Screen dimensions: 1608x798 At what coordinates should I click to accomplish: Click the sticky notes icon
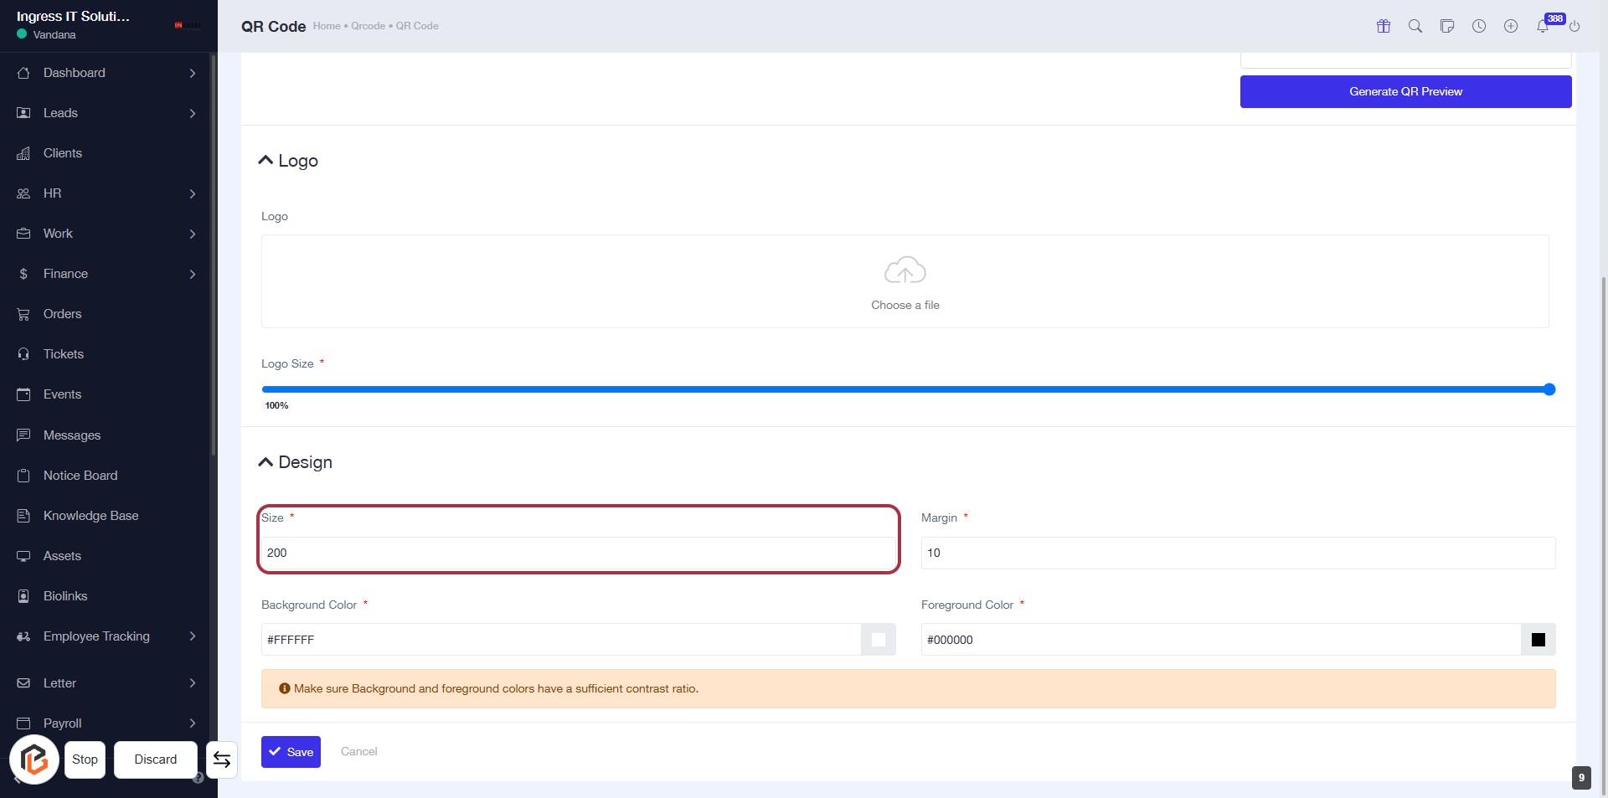point(1447,26)
